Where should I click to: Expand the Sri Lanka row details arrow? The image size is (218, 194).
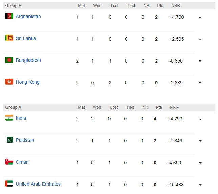coord(200,40)
